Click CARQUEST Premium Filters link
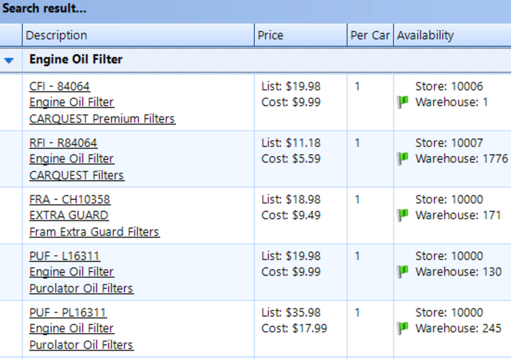The image size is (511, 359). pyautogui.click(x=102, y=119)
